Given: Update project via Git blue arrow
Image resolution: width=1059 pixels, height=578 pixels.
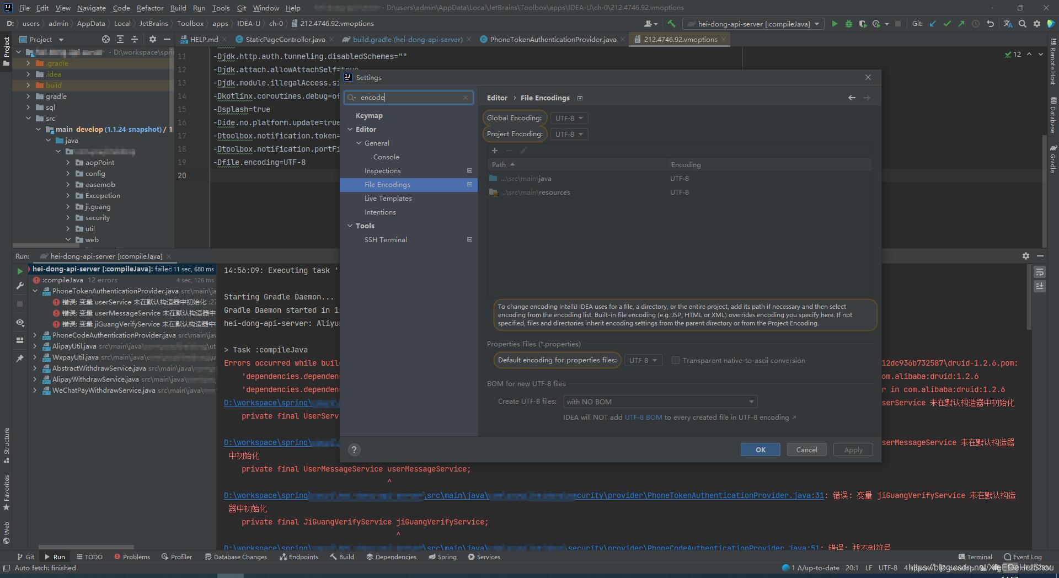Looking at the screenshot, I should pos(933,24).
